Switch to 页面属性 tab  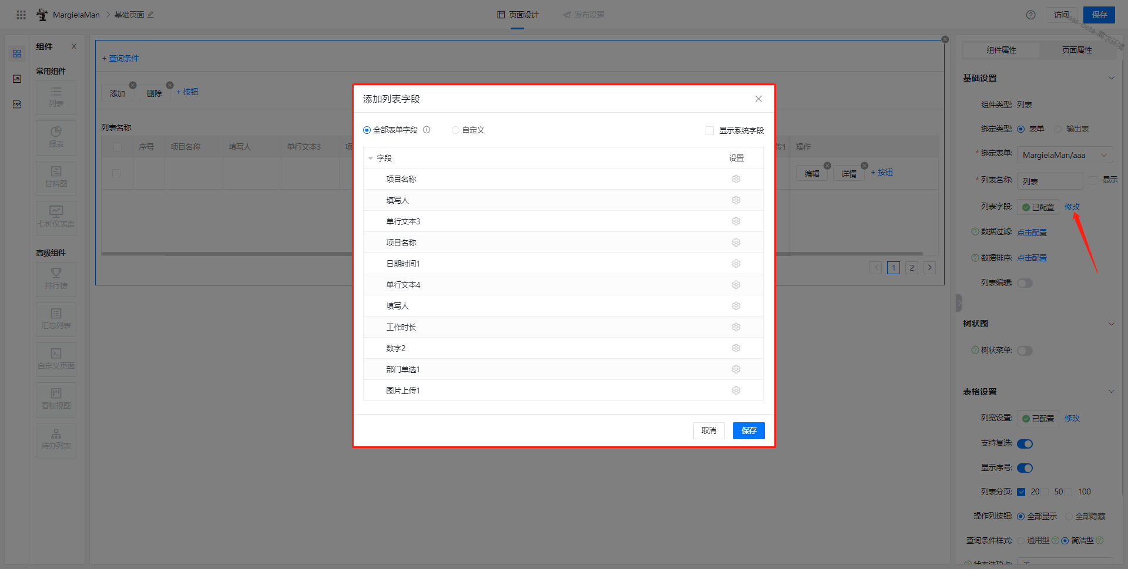click(1077, 50)
